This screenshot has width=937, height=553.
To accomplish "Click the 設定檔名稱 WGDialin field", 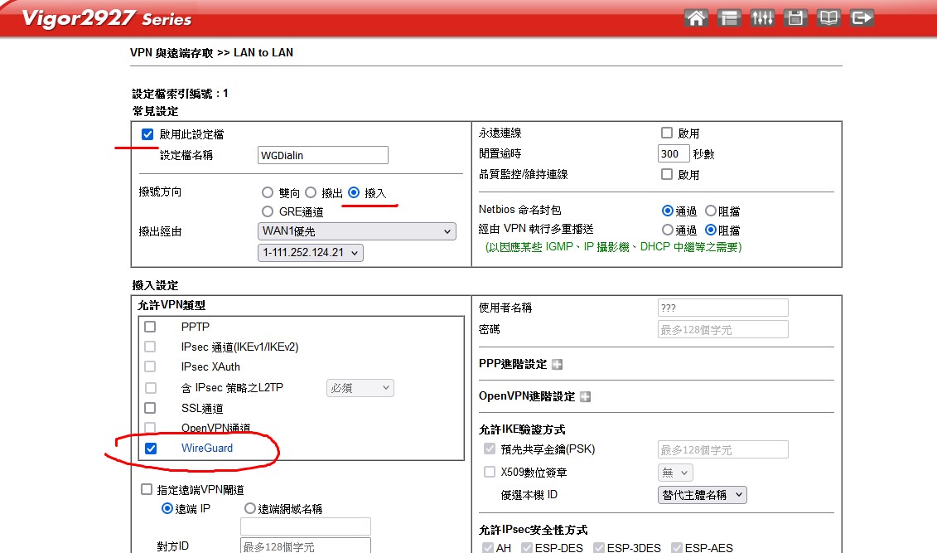I will [323, 155].
